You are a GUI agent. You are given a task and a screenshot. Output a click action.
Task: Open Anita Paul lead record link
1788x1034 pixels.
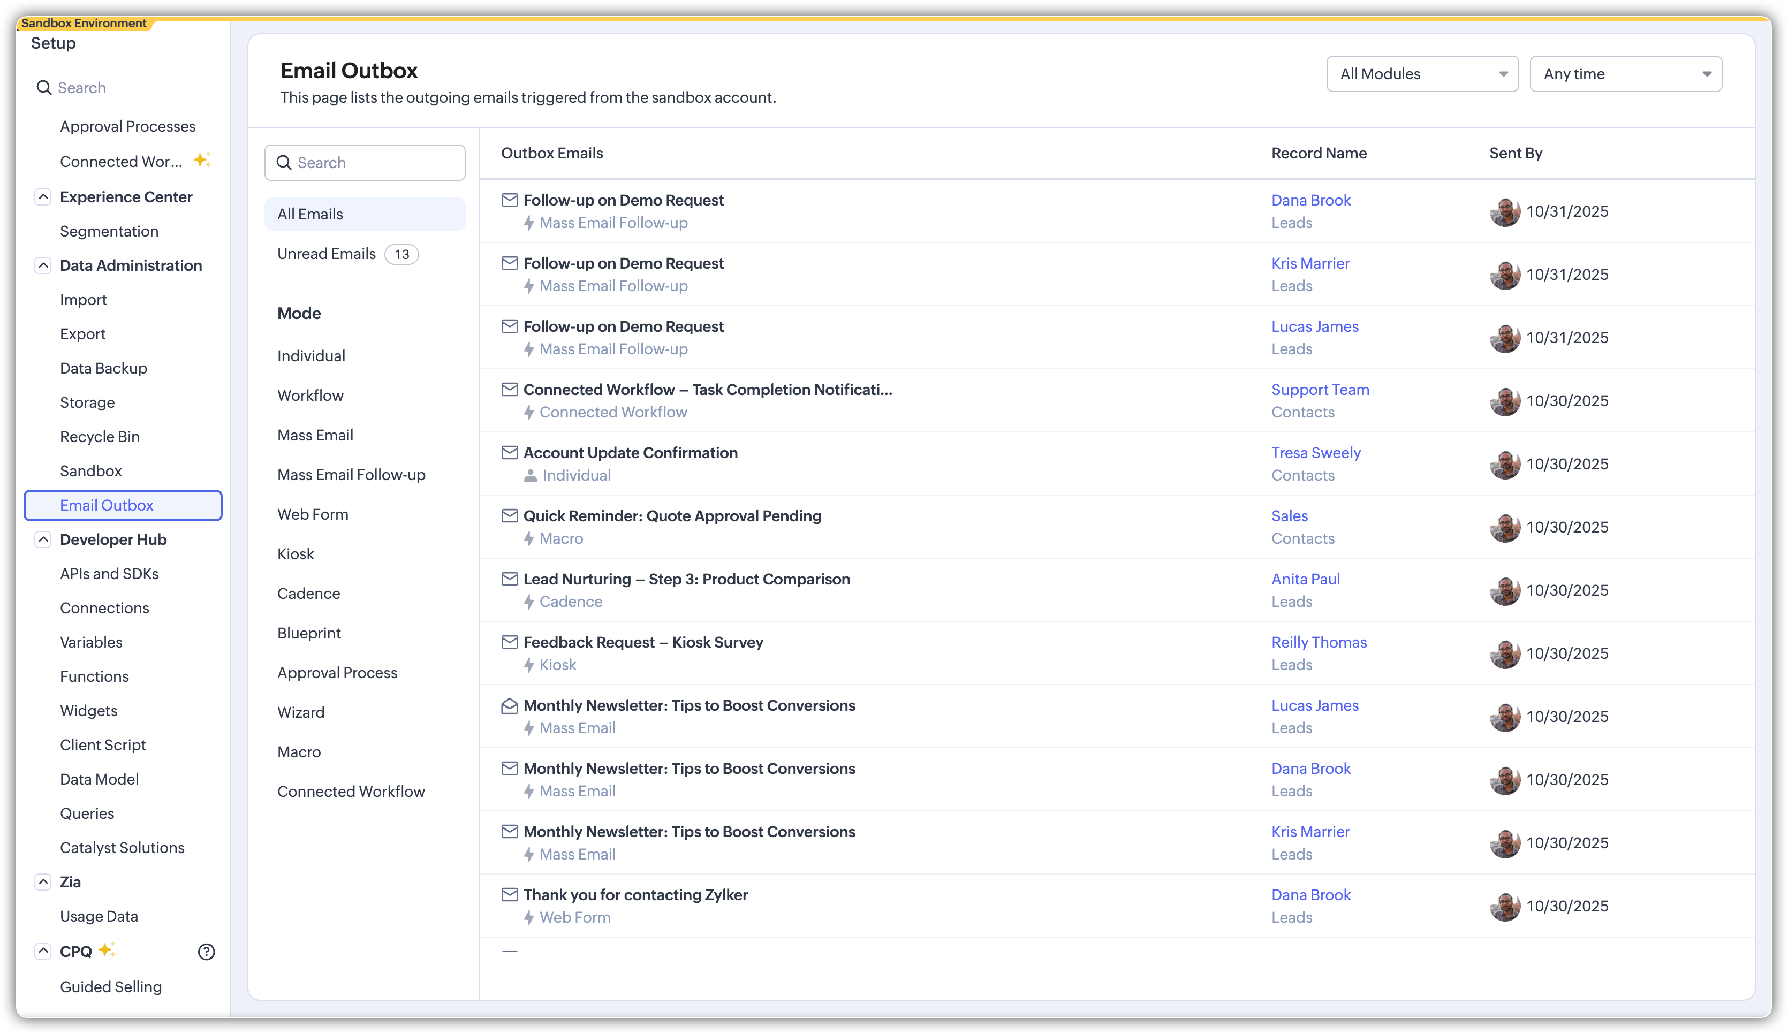point(1305,579)
